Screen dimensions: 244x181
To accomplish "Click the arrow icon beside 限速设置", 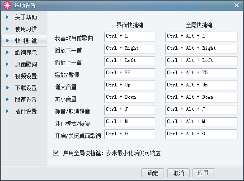I will point(7,99).
